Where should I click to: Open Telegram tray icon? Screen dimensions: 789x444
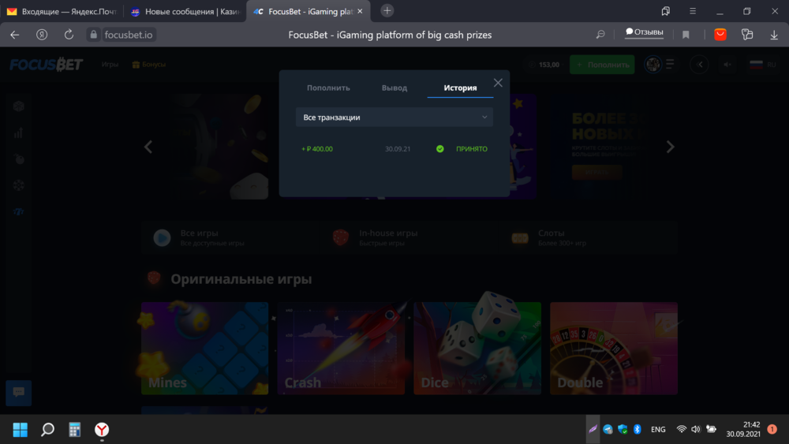click(608, 430)
